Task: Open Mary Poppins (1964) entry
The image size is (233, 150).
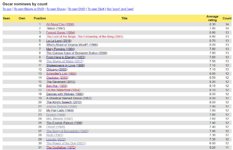Action: (x=60, y=49)
